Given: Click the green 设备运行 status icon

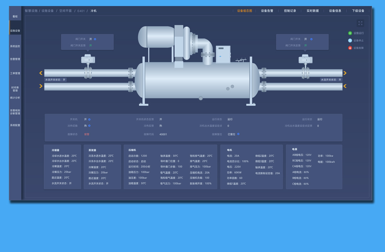Looking at the screenshot, I should pos(350,33).
